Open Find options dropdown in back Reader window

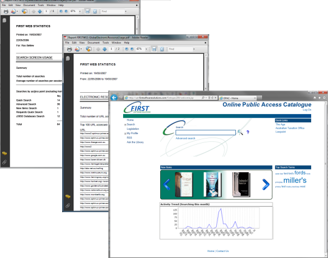point(126,11)
